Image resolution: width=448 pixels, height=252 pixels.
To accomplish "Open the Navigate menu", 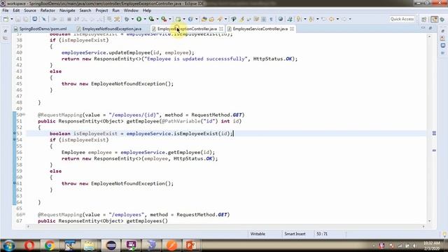I will (67, 10).
